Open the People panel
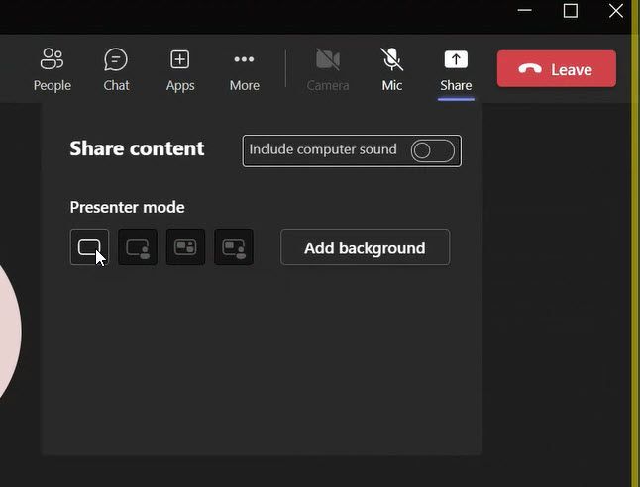The height and width of the screenshot is (487, 640). tap(53, 69)
